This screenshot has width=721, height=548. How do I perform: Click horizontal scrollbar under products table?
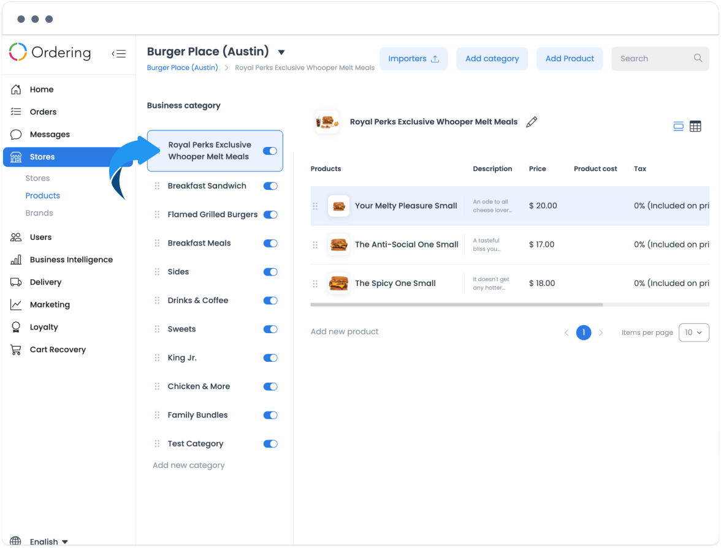[457, 304]
